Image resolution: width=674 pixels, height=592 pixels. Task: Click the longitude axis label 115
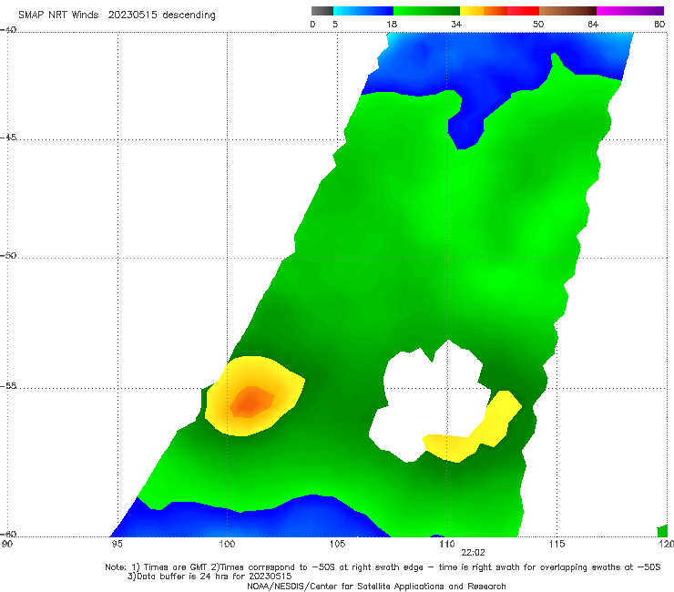click(557, 545)
